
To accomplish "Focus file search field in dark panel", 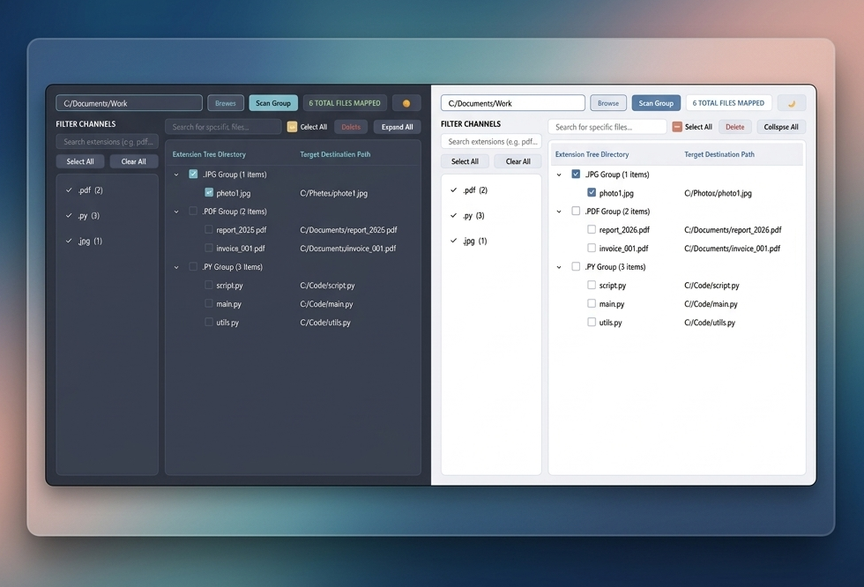I will coord(223,127).
